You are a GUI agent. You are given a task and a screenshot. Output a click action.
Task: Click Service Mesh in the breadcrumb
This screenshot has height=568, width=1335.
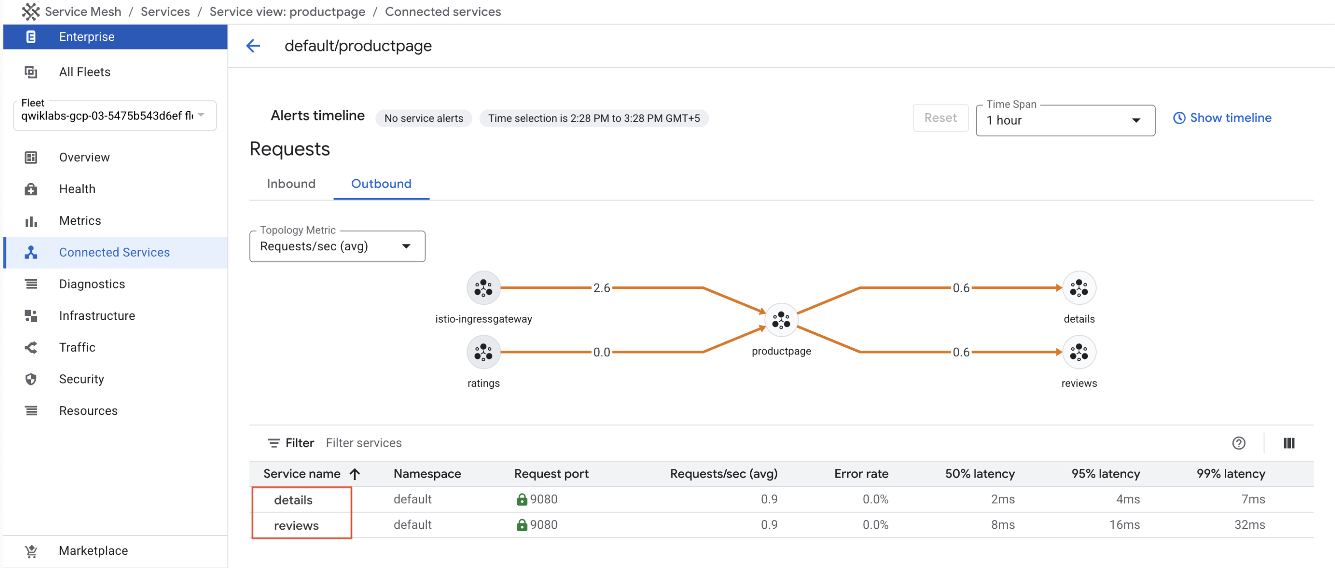(83, 11)
